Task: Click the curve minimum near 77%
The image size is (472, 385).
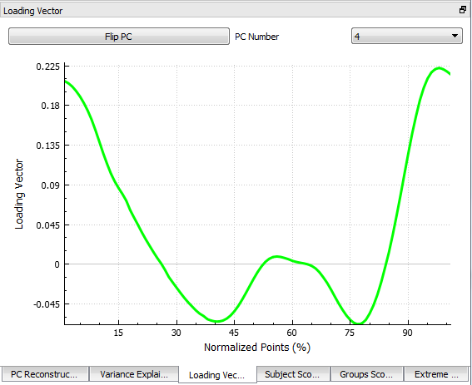Action: point(359,323)
